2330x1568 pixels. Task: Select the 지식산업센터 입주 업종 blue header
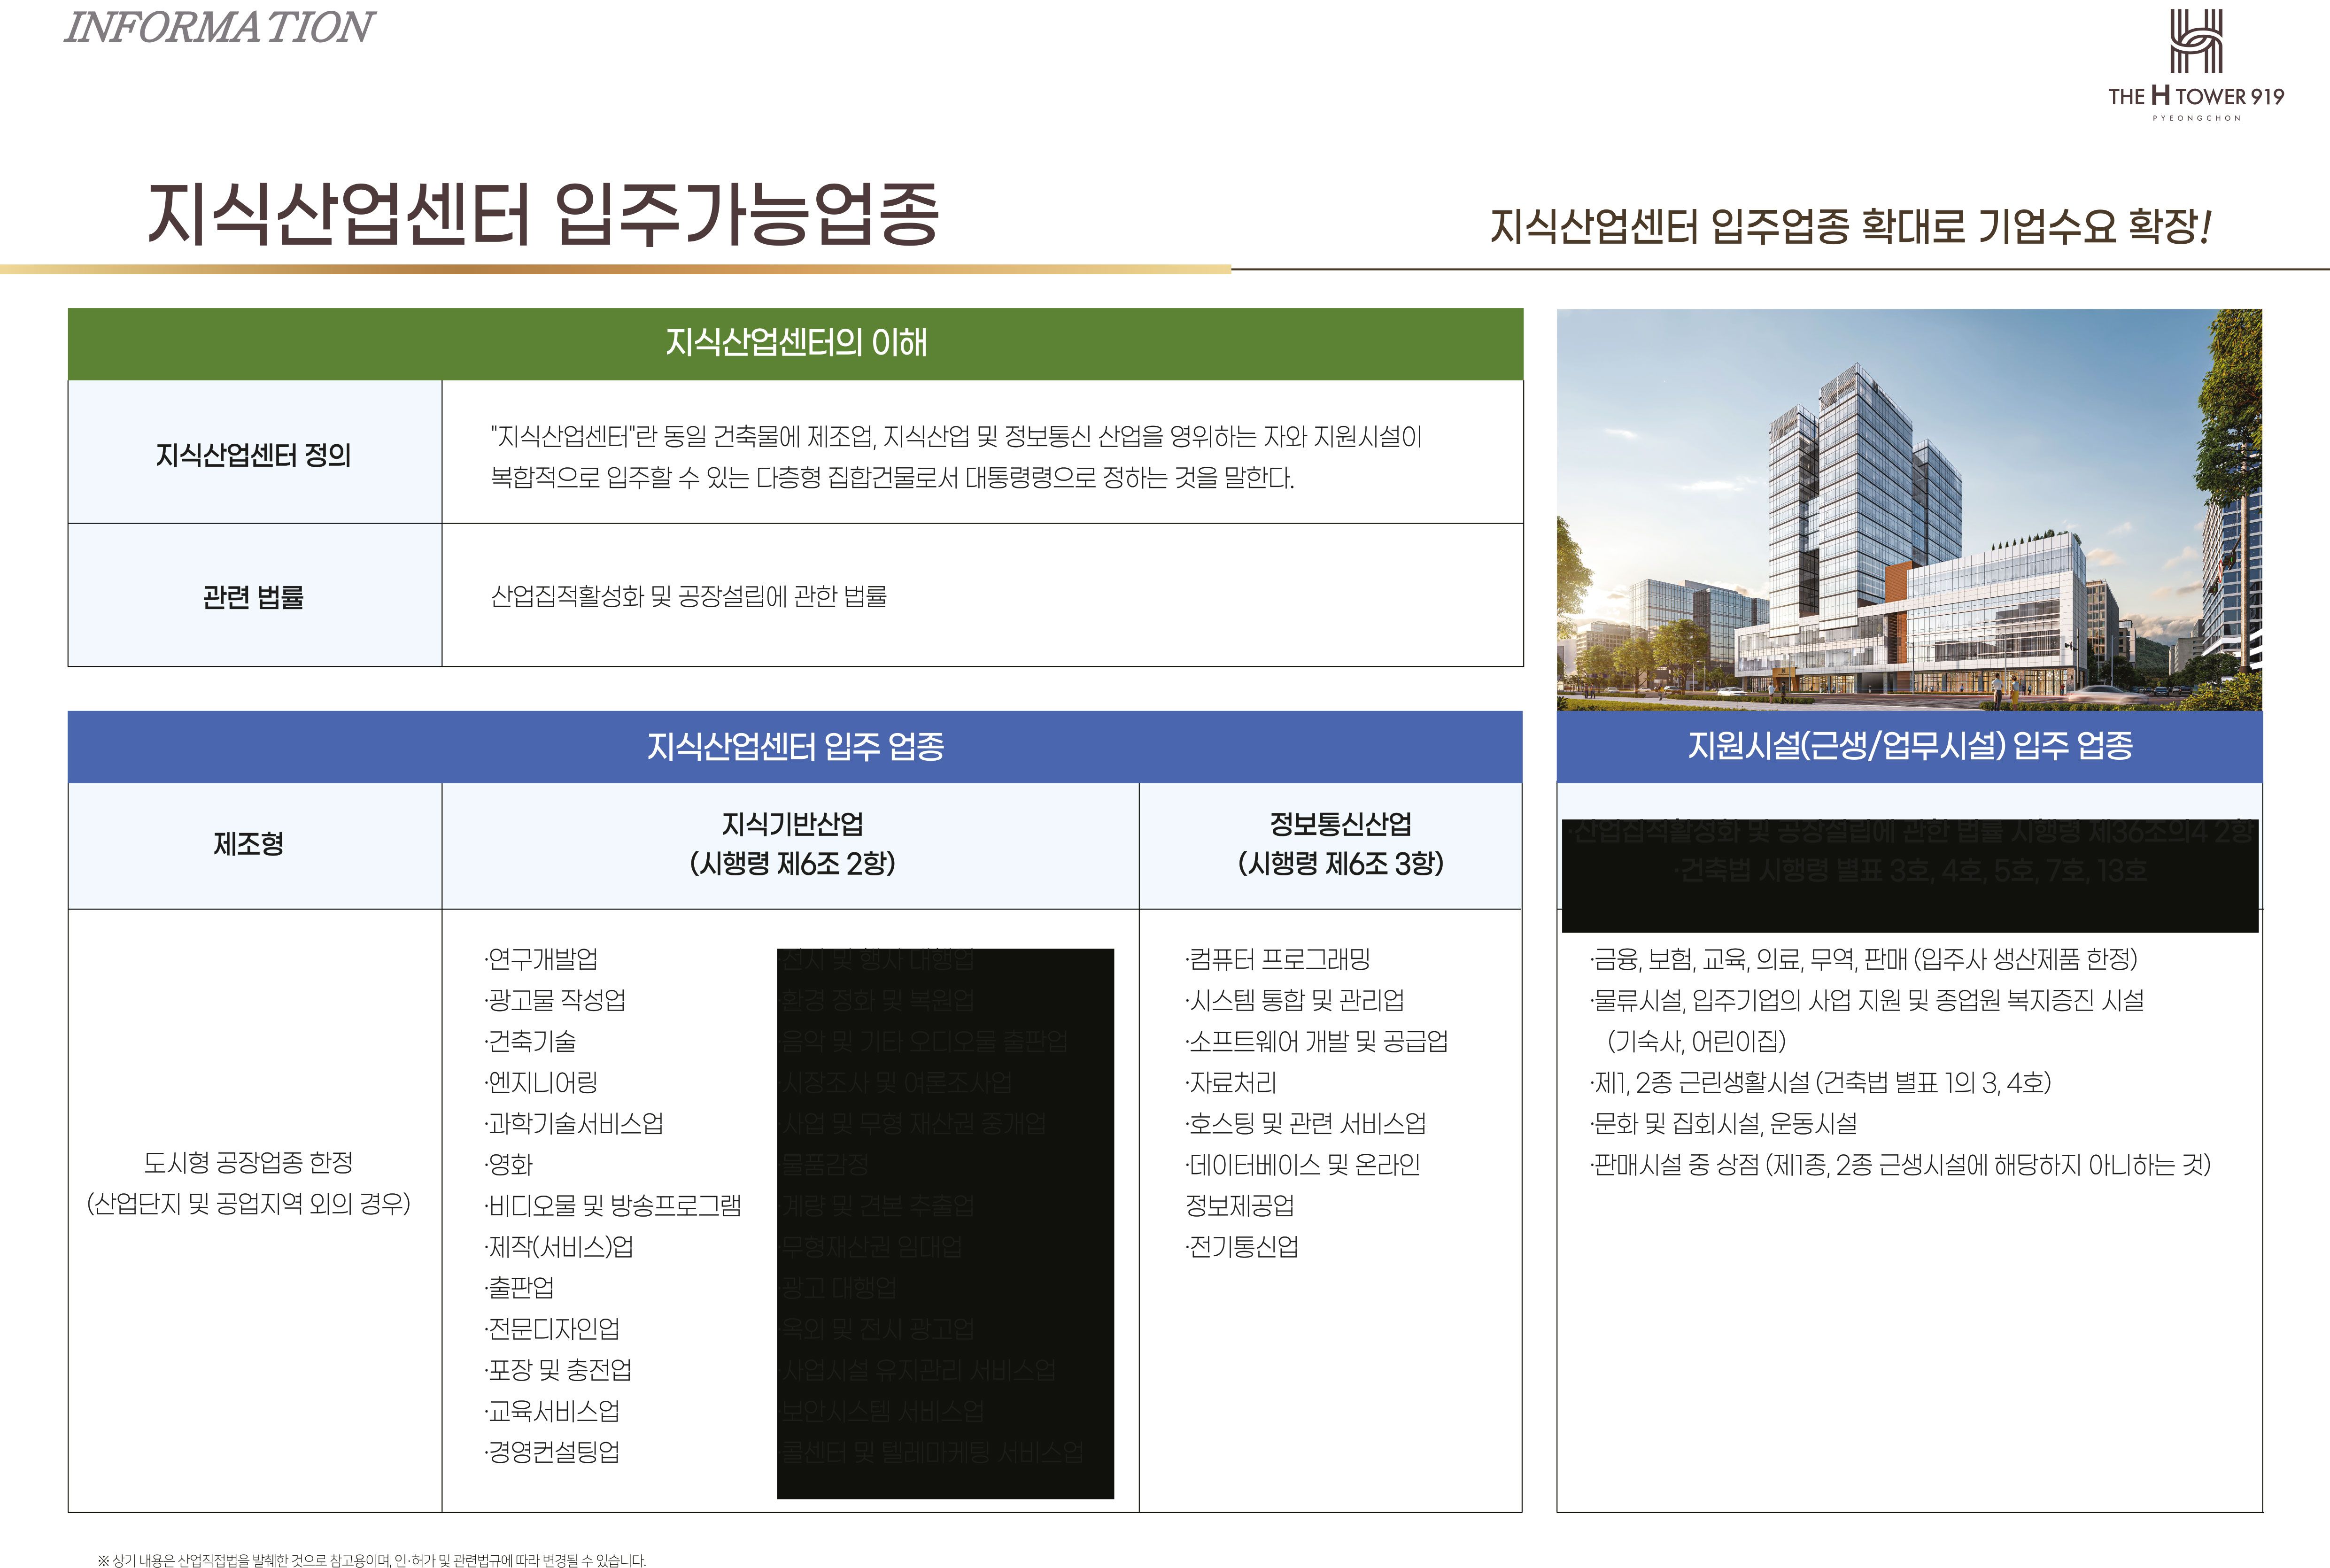coord(795,746)
